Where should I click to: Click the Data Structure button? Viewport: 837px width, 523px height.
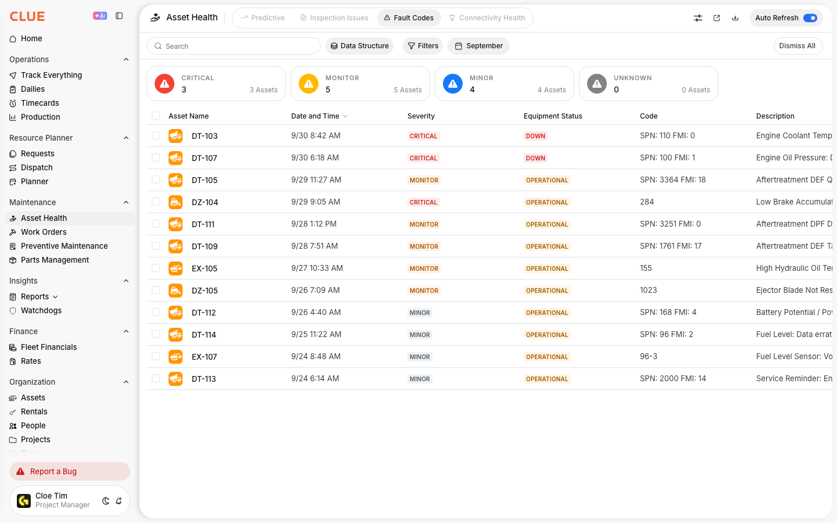pyautogui.click(x=359, y=46)
